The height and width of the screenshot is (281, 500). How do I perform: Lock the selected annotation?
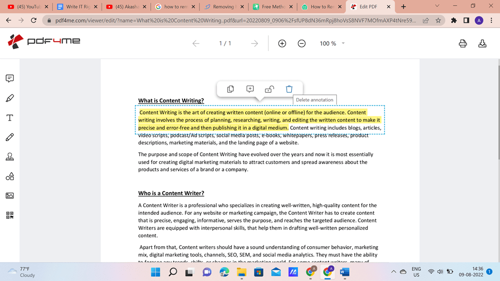269,89
